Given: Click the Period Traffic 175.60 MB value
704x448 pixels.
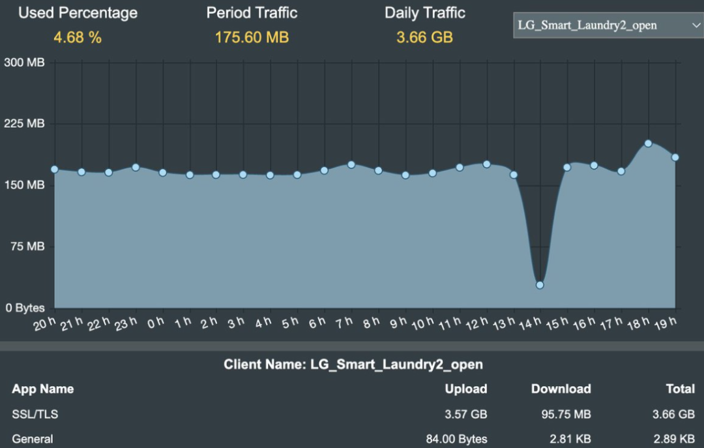Looking at the screenshot, I should [x=252, y=37].
